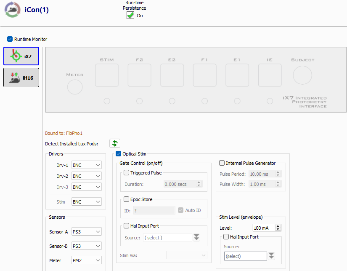This screenshot has width=347, height=271.
Task: Enable the Triggered Pulse checkbox
Action: 126,172
